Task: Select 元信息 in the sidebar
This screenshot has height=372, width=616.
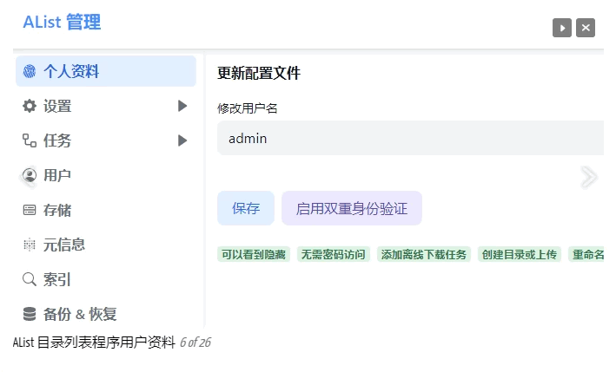Action: 106,245
